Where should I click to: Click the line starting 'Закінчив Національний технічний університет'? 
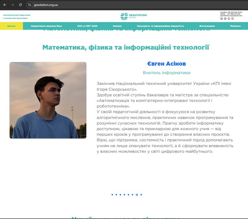coord(164,84)
